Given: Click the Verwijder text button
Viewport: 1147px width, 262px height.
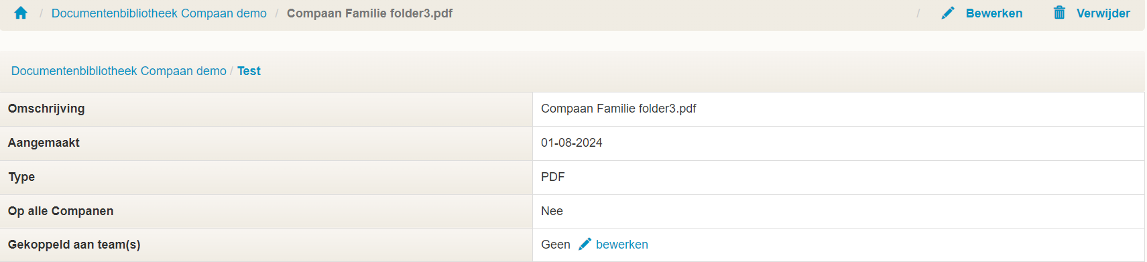Looking at the screenshot, I should point(1103,13).
